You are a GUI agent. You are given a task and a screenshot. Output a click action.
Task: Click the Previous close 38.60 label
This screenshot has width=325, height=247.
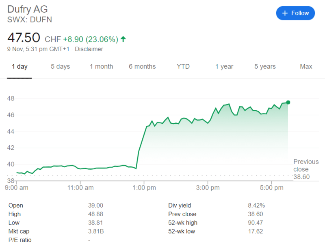[x=306, y=169]
